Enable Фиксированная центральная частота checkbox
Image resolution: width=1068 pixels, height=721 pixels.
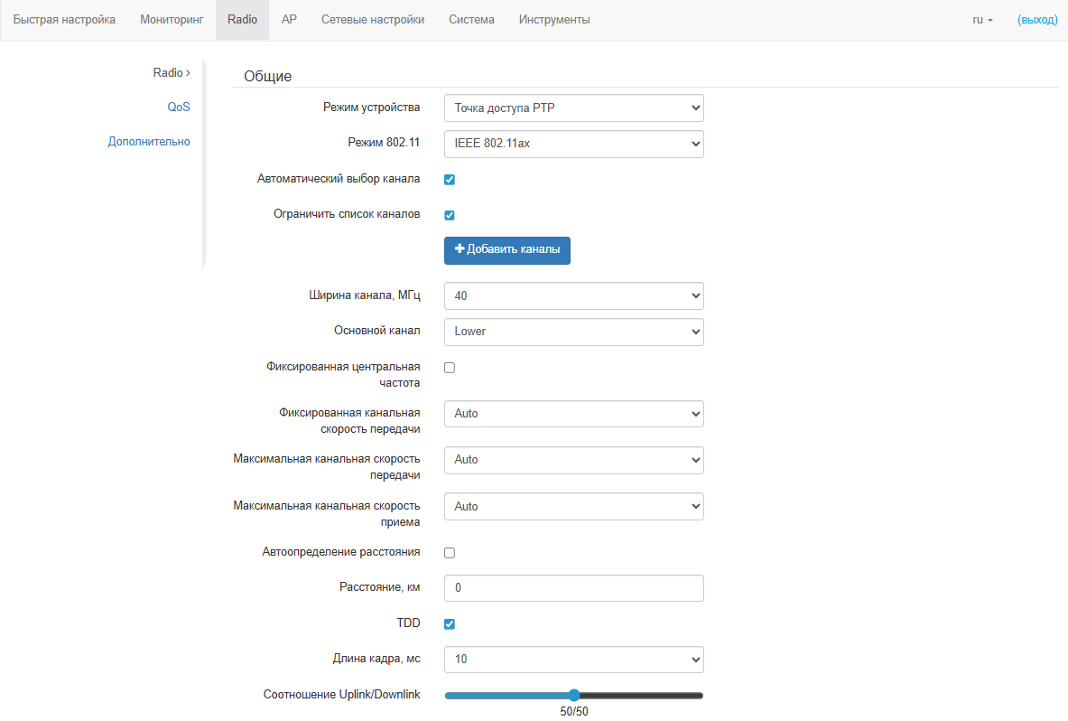pyautogui.click(x=450, y=368)
